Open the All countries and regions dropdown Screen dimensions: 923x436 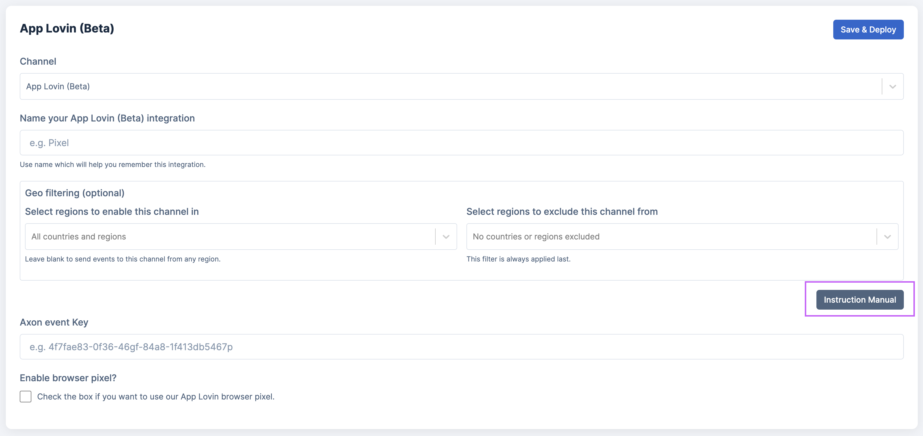pyautogui.click(x=229, y=237)
